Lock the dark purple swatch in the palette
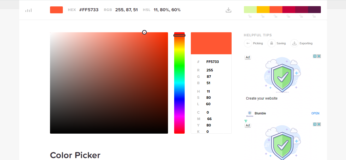The height and width of the screenshot is (160, 346). pyautogui.click(x=314, y=16)
